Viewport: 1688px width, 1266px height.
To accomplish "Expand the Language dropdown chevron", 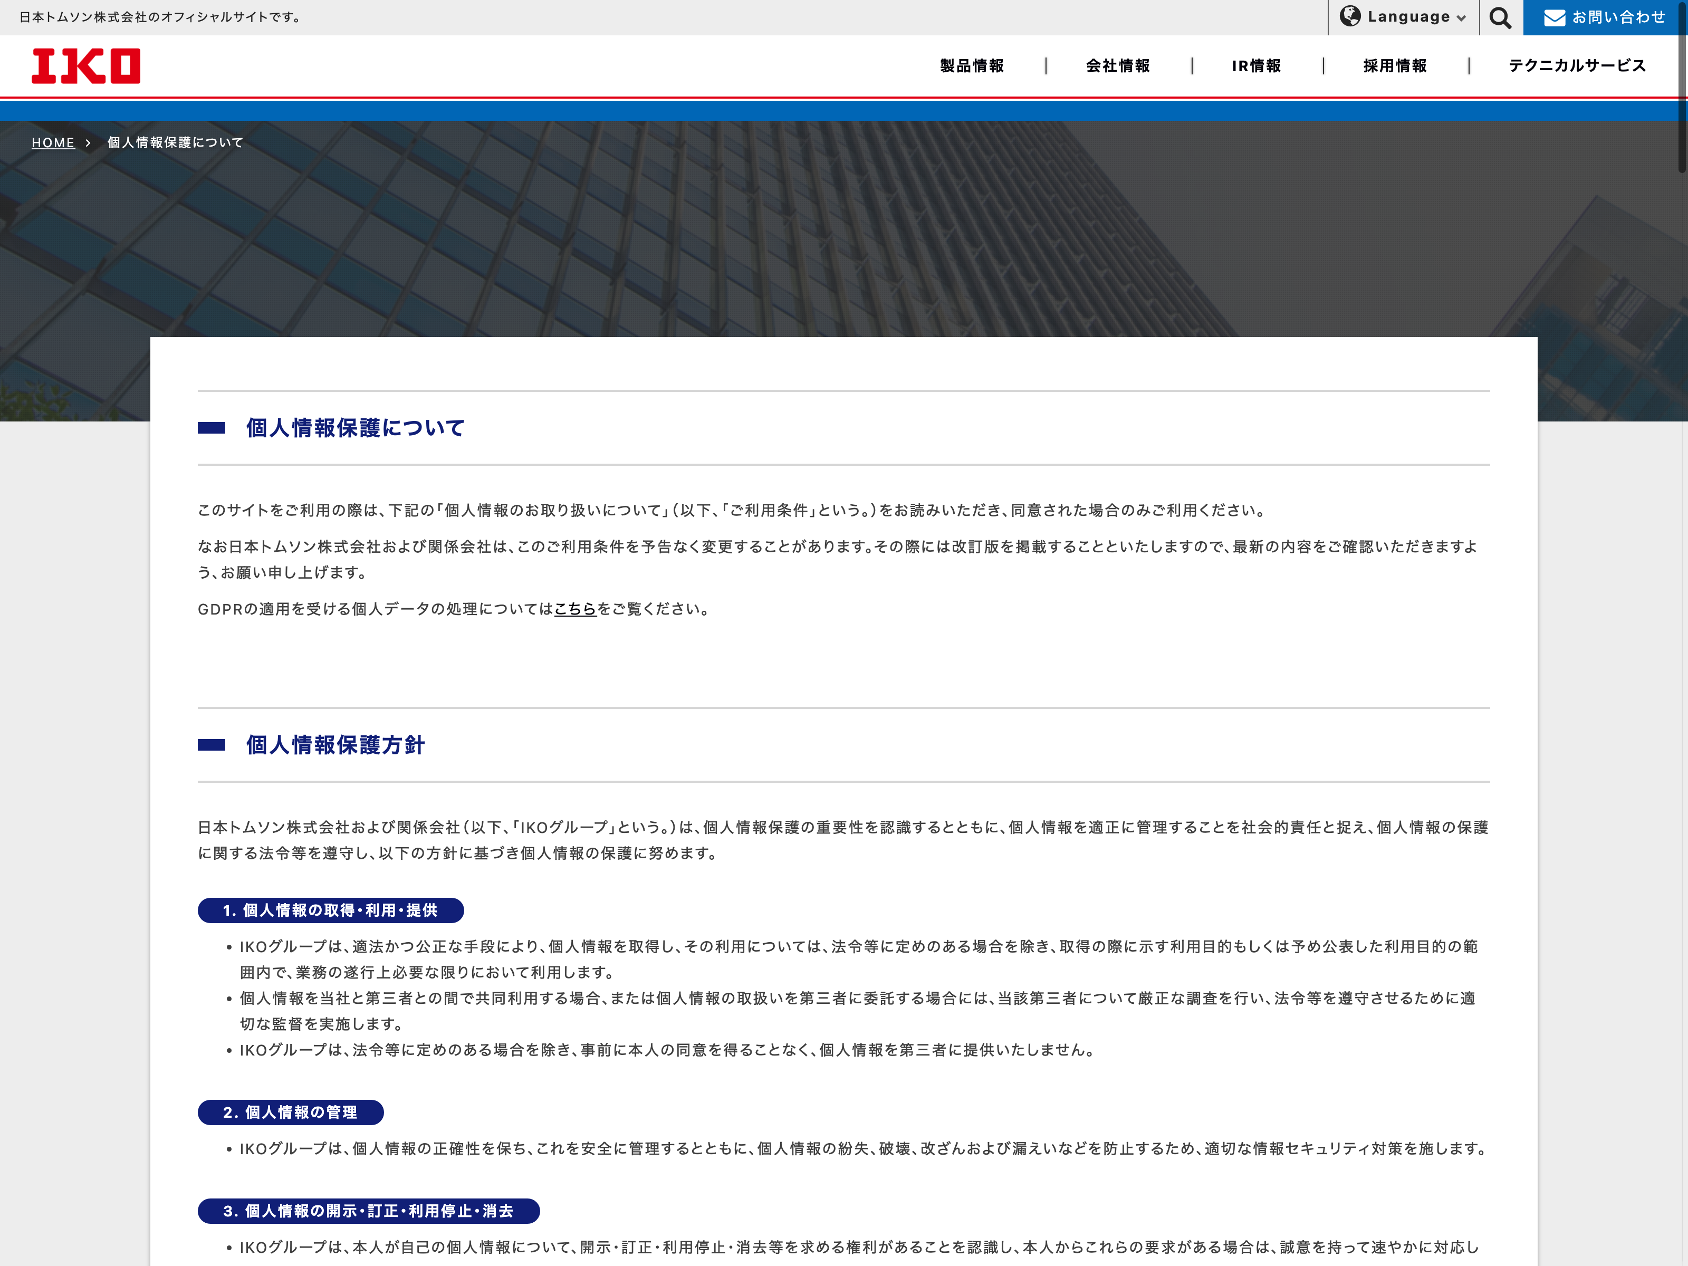I will click(x=1461, y=18).
